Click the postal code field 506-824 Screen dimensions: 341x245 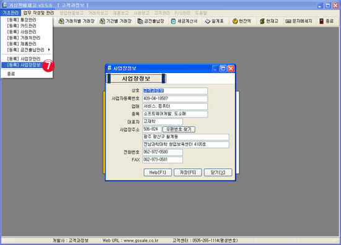[x=152, y=129]
